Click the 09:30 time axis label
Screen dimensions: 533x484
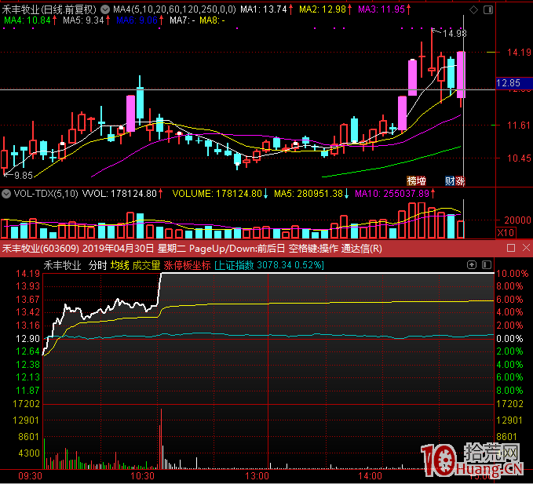(x=30, y=476)
